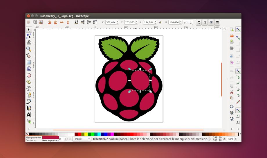Toggle scale stroke width with object
This screenshot has width=267, height=158.
click(x=199, y=22)
